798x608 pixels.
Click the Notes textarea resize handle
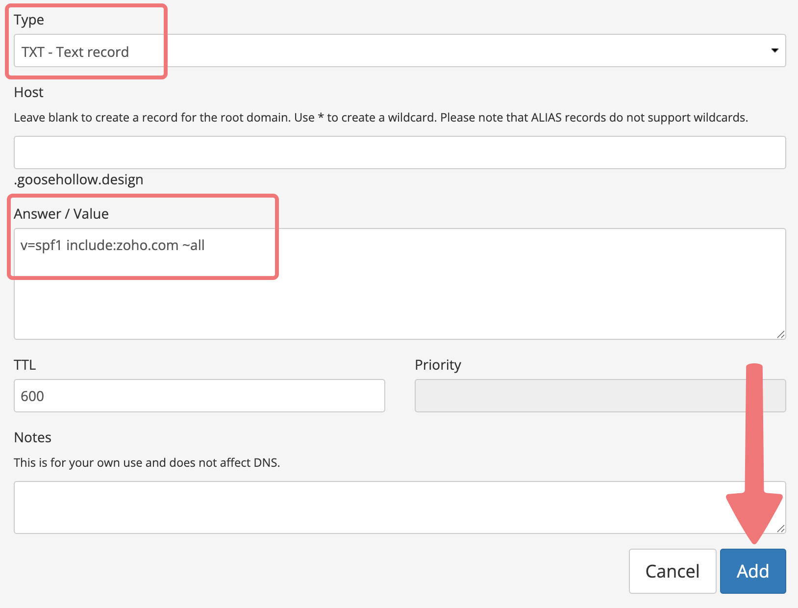[781, 529]
